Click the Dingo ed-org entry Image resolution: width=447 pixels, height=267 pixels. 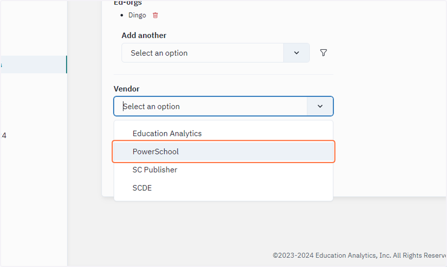coord(137,15)
